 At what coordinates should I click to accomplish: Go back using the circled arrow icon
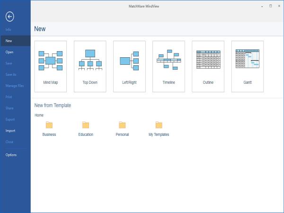coord(9,17)
